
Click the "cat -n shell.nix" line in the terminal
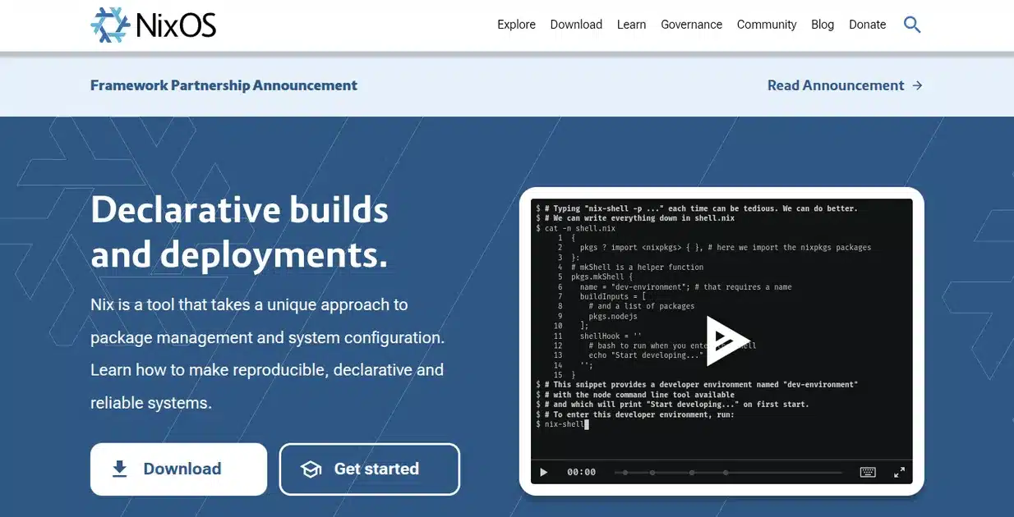point(575,228)
